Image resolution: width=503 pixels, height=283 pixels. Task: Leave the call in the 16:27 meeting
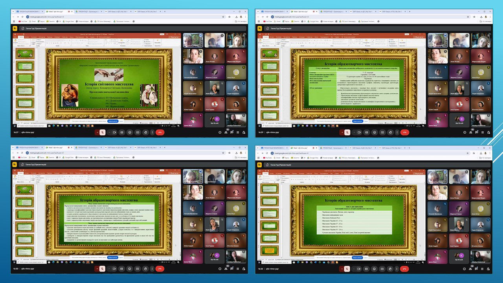[x=160, y=132]
